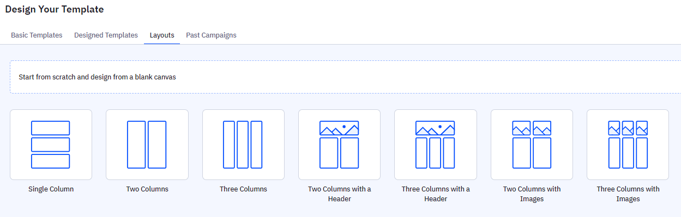Choose Three Columns with a Header icon

coord(436,145)
